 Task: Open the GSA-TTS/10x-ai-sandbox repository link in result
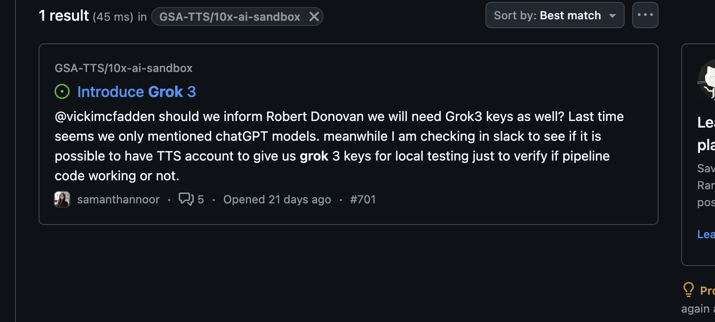(x=124, y=68)
